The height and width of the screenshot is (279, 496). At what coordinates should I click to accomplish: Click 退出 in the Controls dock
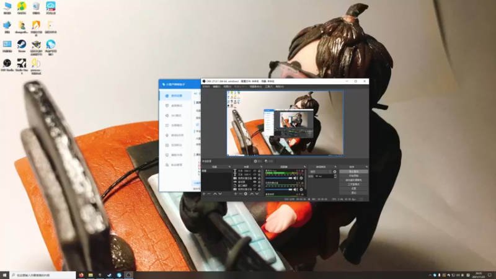tap(353, 193)
